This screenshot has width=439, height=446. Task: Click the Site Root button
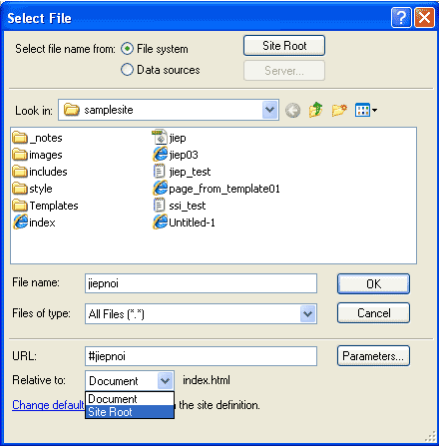pos(284,46)
